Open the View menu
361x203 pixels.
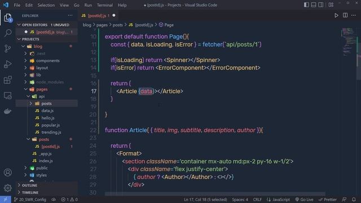tap(64, 5)
